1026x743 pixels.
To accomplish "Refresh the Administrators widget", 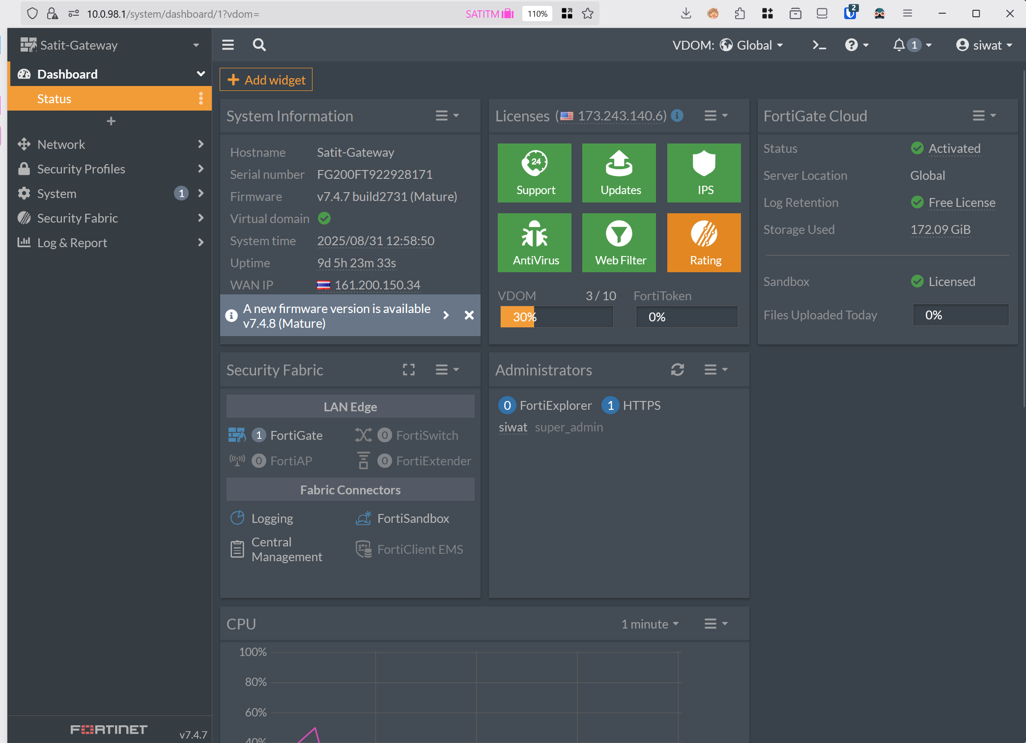I will coord(678,370).
